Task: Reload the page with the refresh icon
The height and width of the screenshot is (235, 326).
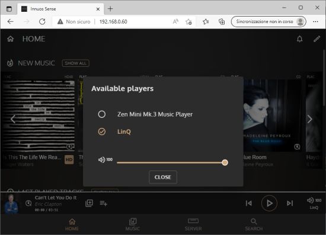Action: point(42,21)
